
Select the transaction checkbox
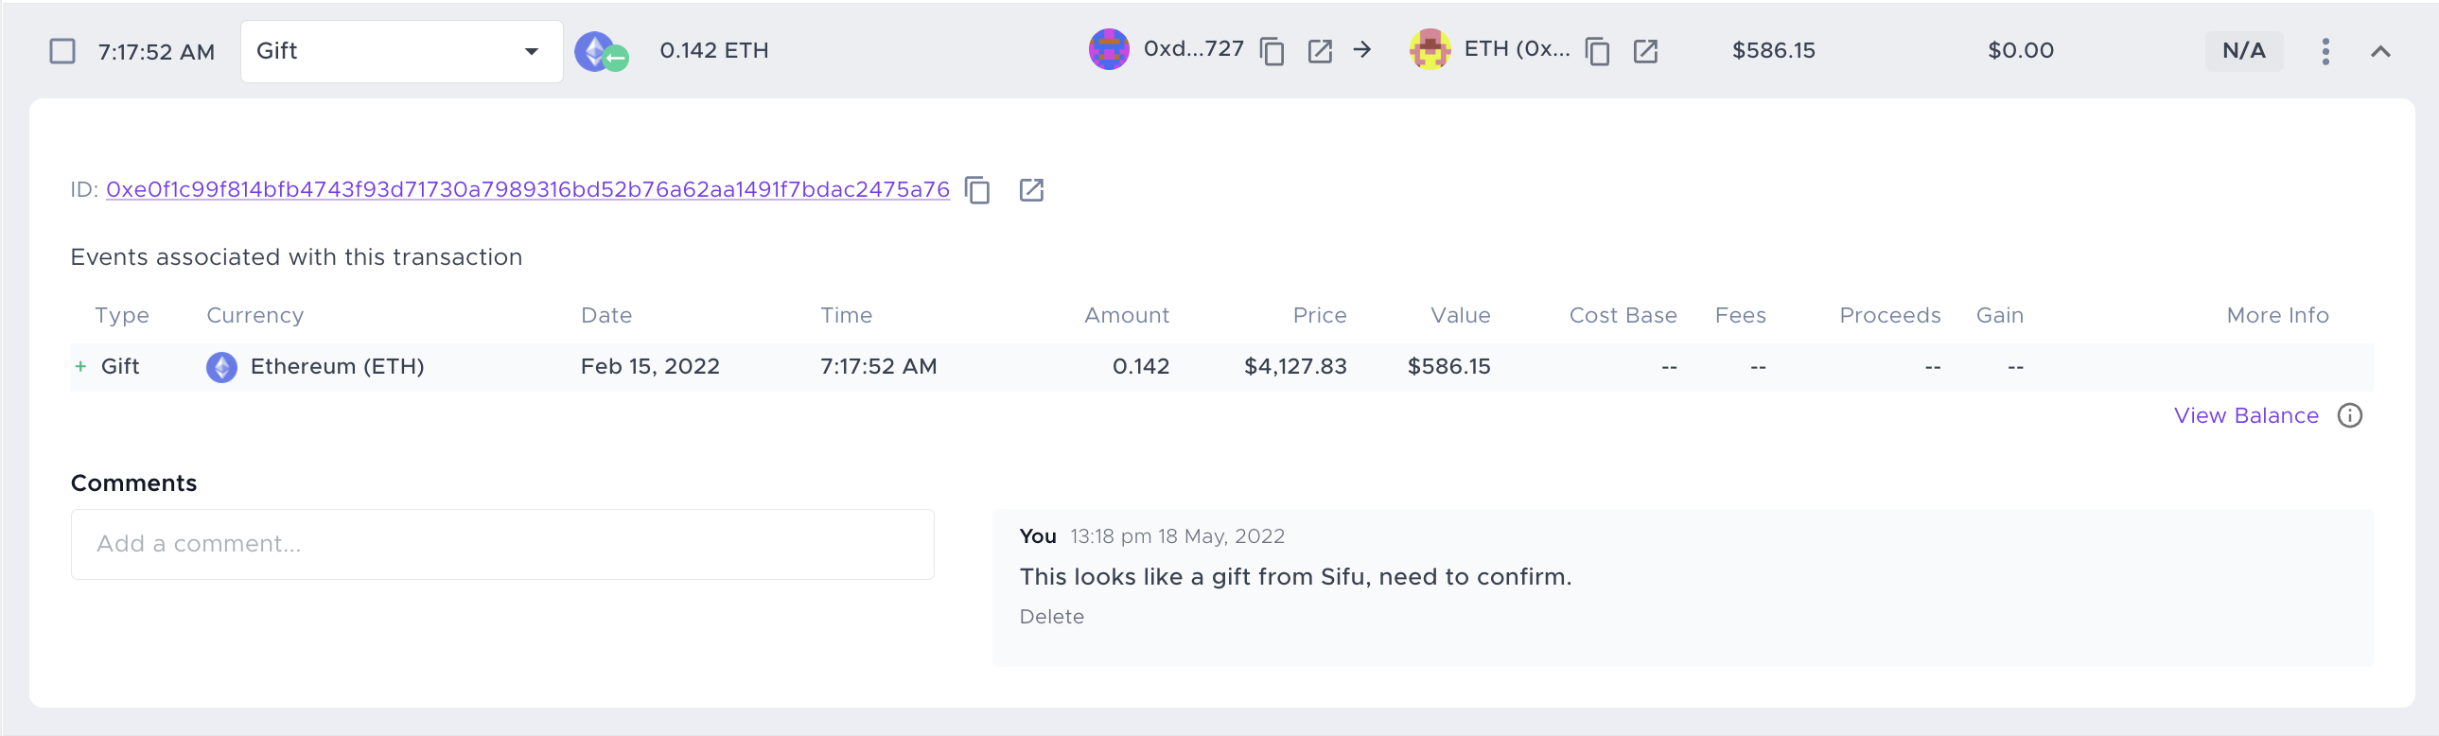click(x=62, y=51)
